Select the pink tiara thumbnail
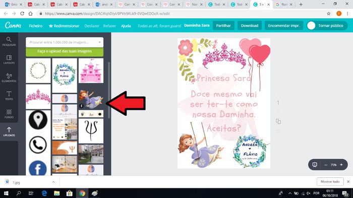The image size is (353, 198). (38, 97)
